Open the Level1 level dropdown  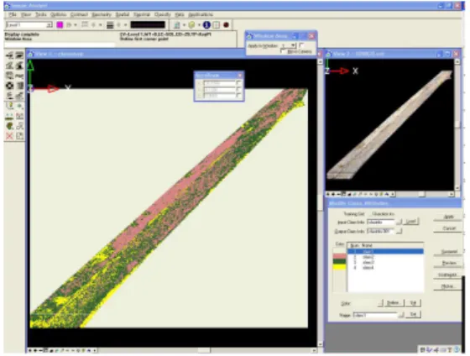coord(49,25)
